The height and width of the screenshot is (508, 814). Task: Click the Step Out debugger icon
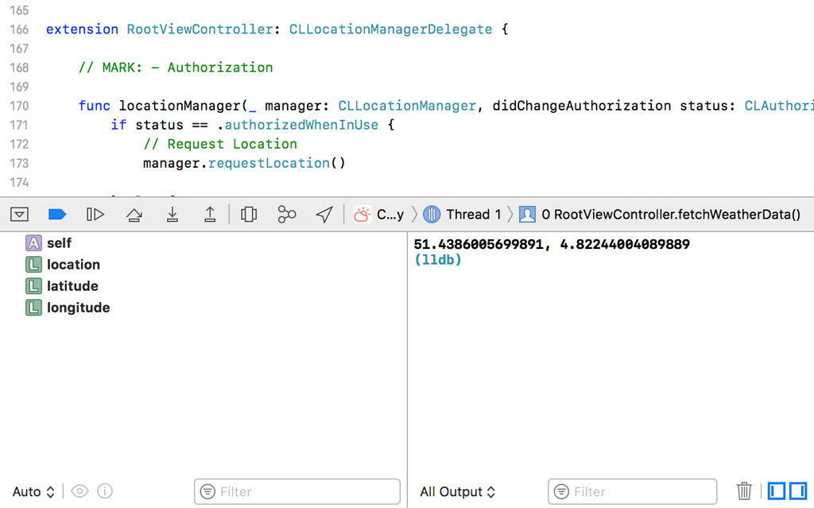pos(211,214)
